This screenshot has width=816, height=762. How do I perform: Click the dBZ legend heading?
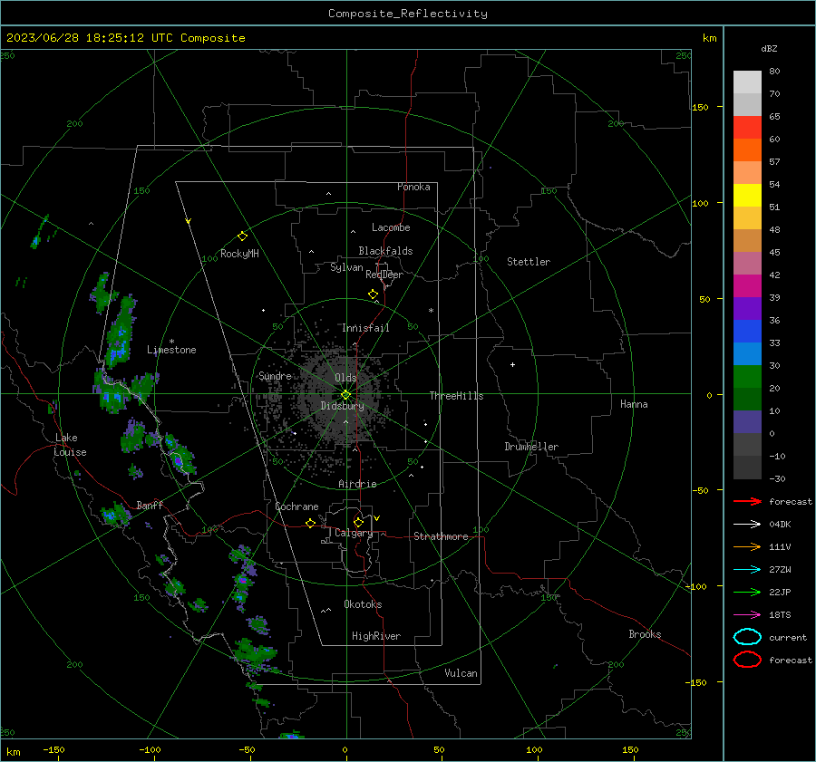[x=769, y=48]
